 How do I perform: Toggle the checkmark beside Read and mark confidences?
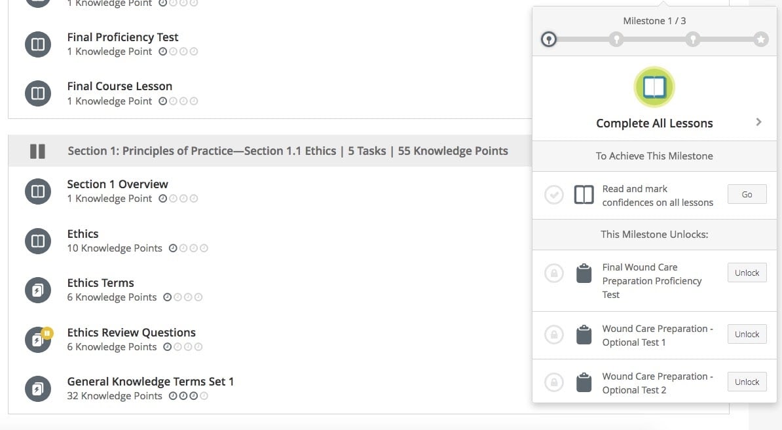pos(553,195)
